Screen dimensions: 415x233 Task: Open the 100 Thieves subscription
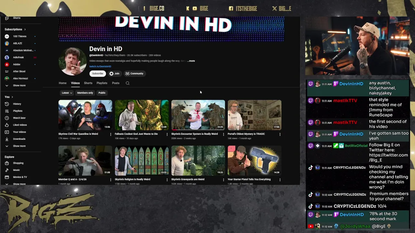[x=19, y=36]
